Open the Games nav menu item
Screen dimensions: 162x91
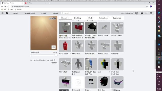(15, 13)
